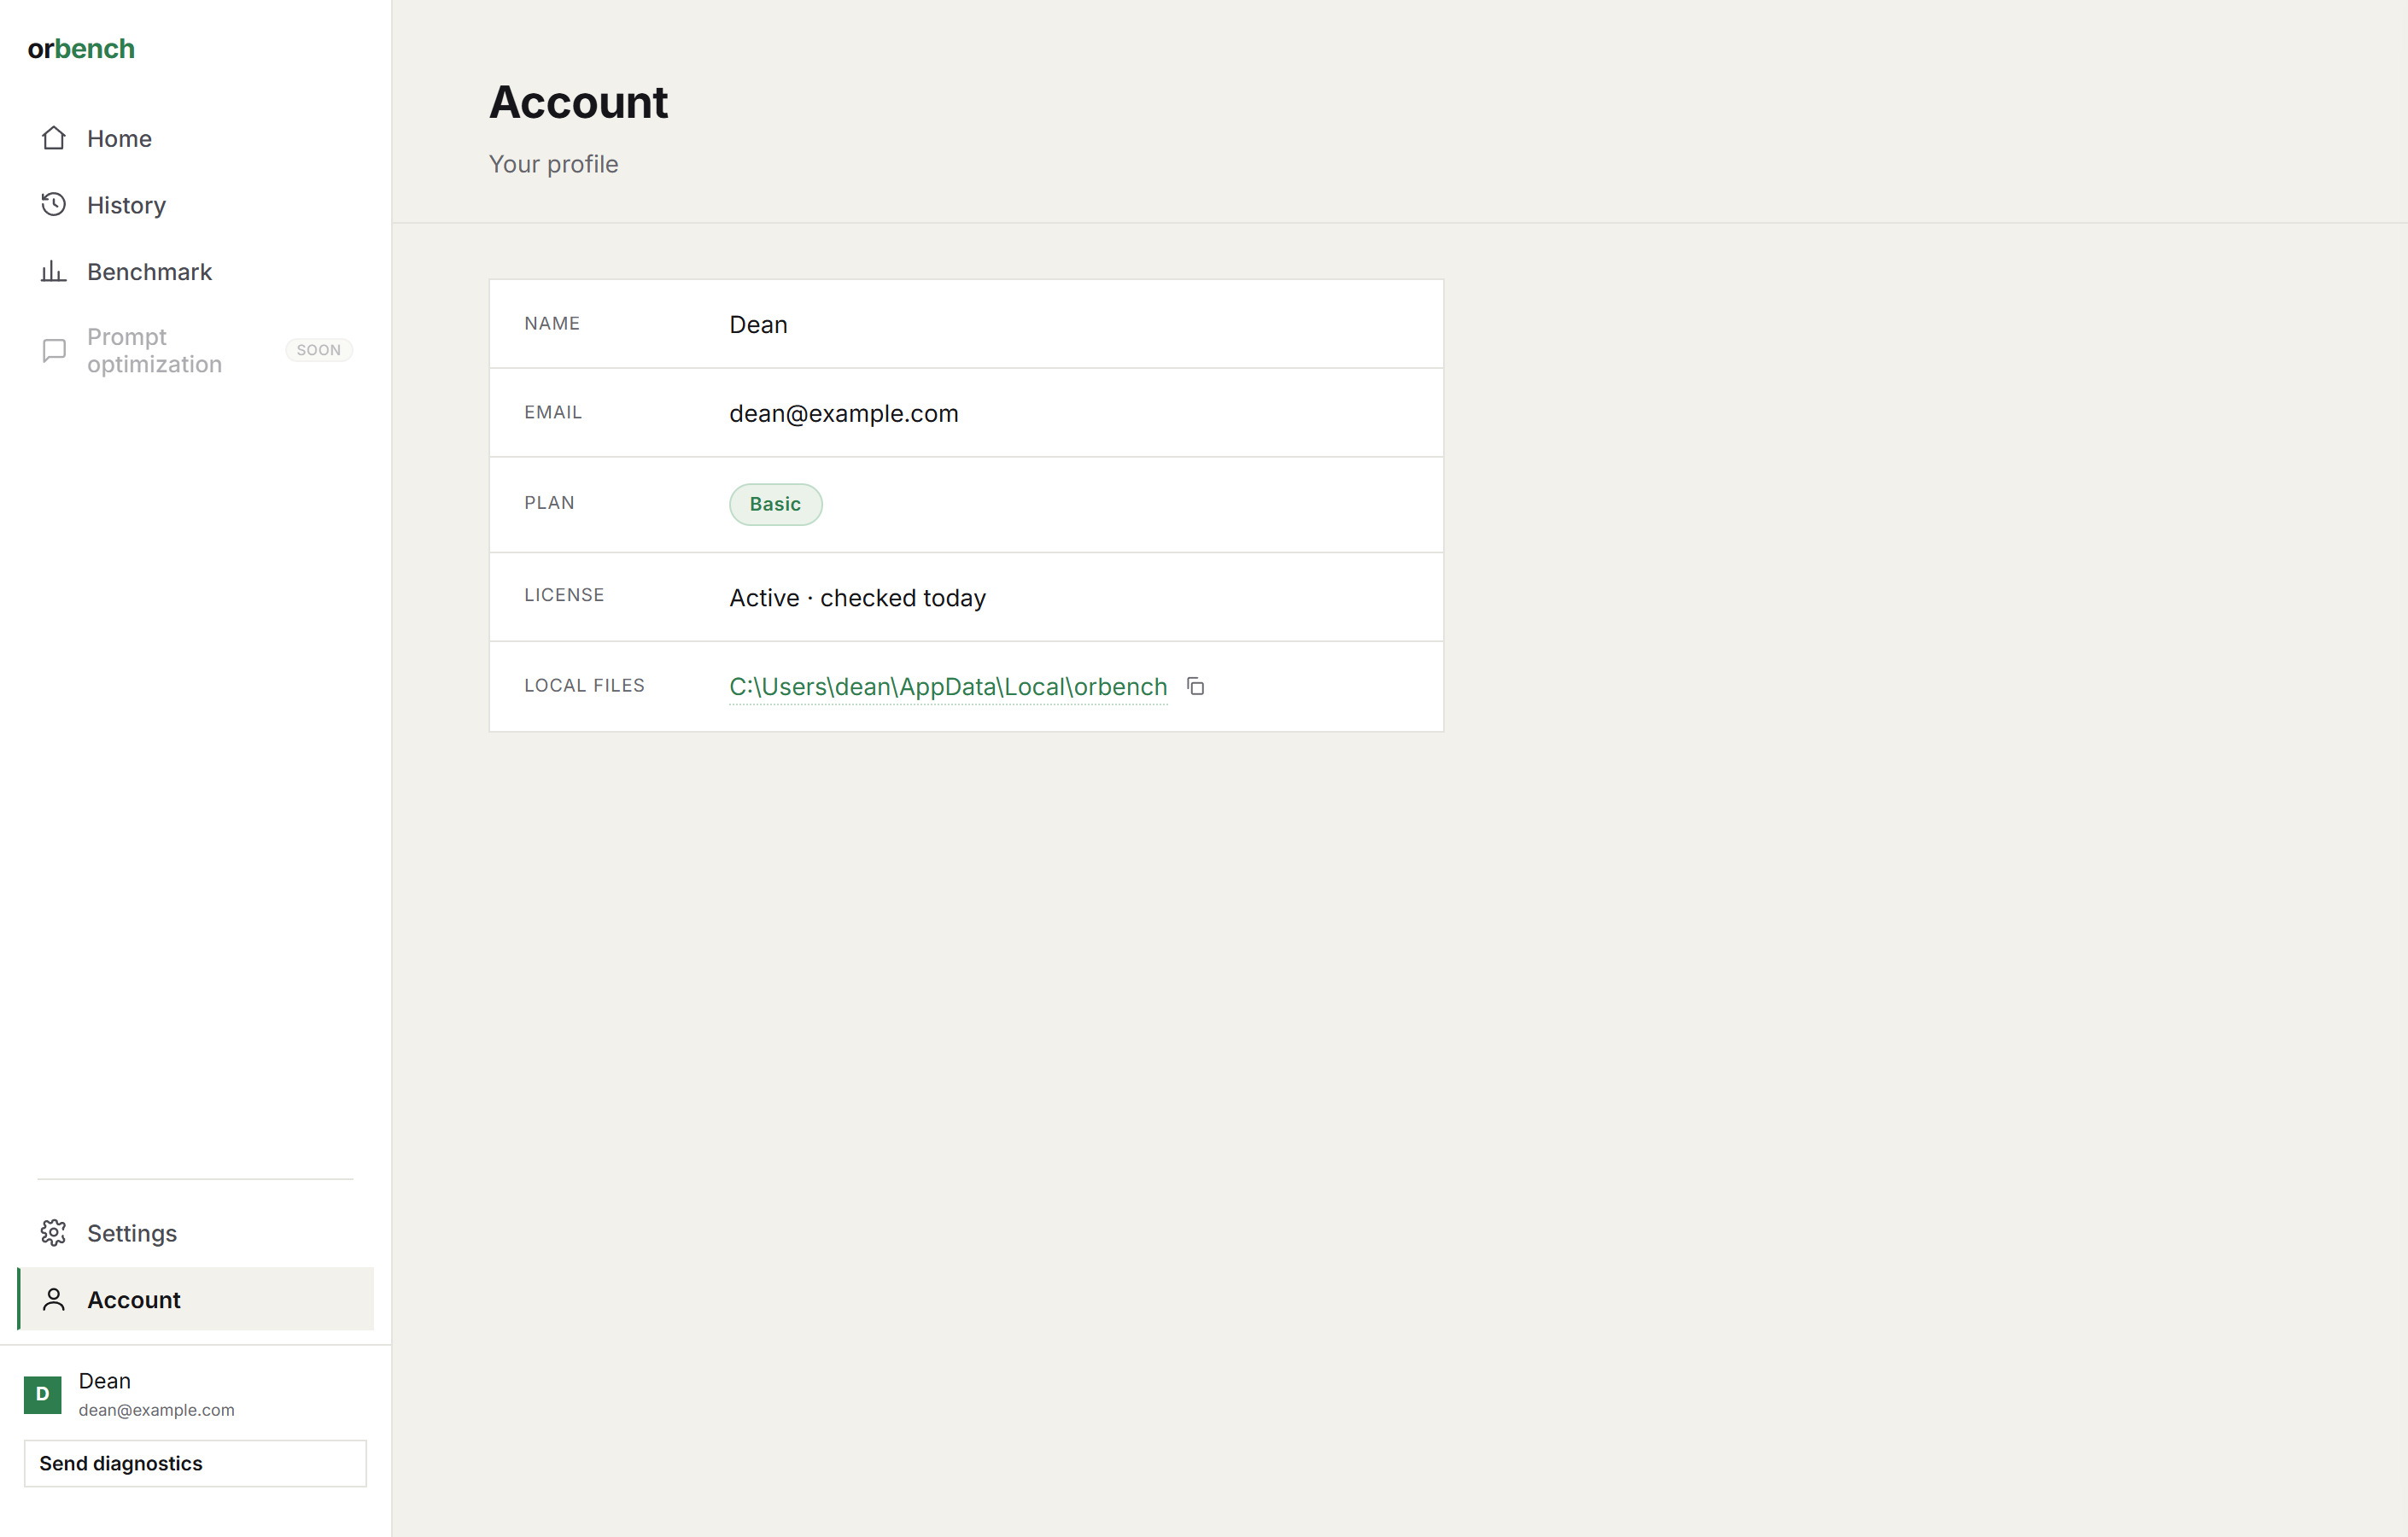Click Dean's name in sidebar footer

click(105, 1380)
